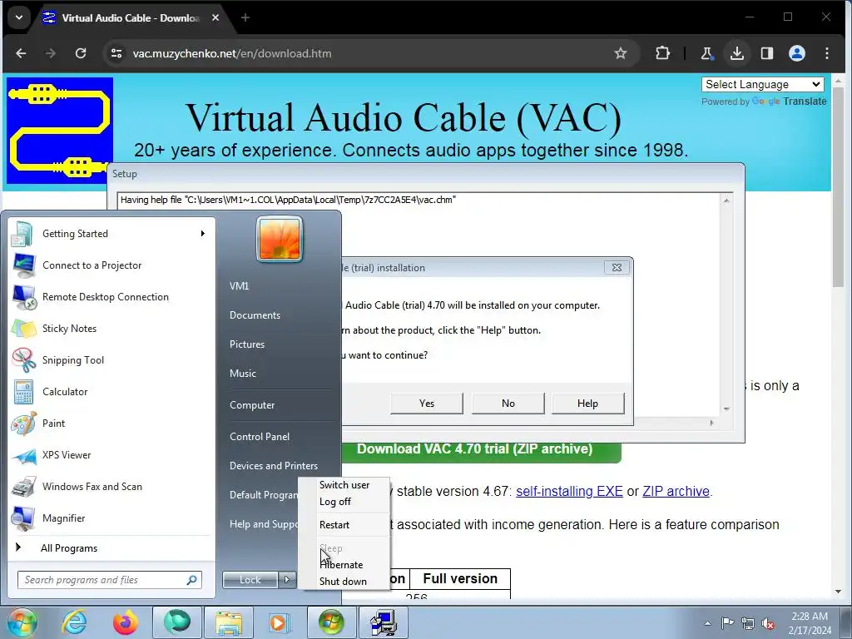Click the muted volume tray icon
This screenshot has height=639, width=852.
[768, 623]
